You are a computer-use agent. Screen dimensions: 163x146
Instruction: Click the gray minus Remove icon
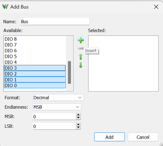[x=81, y=48]
